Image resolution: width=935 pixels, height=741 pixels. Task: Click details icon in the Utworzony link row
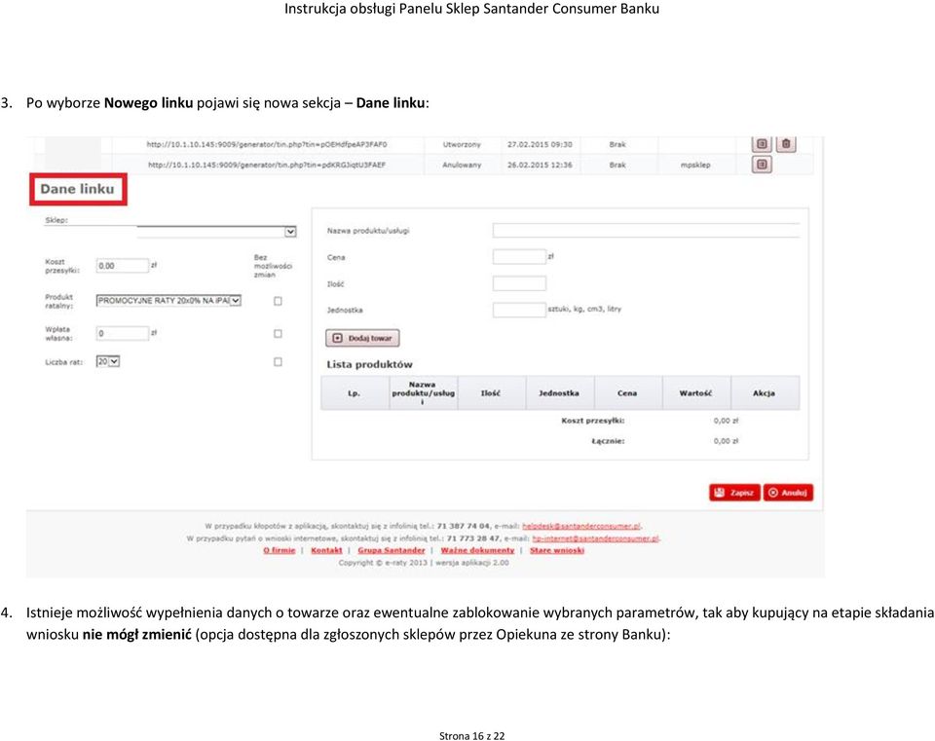[762, 144]
